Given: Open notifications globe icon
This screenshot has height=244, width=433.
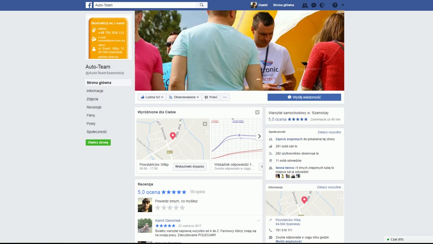Looking at the screenshot, I should coord(322,5).
